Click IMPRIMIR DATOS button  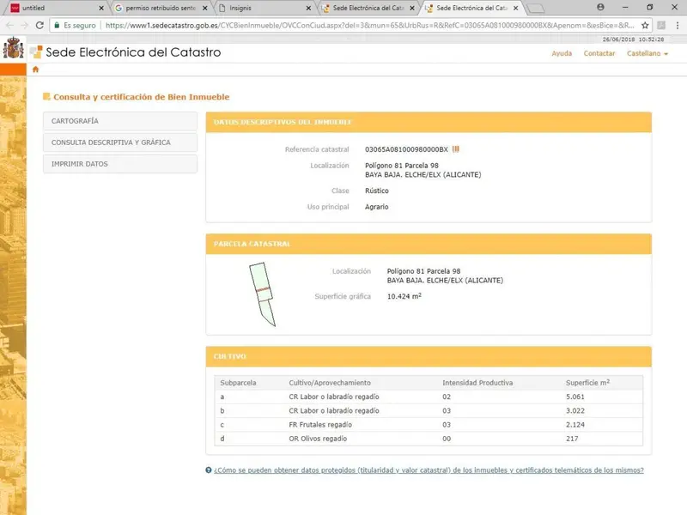(x=120, y=164)
